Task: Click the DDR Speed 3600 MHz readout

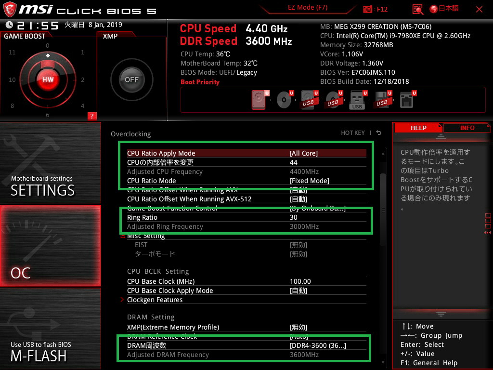Action: point(236,41)
